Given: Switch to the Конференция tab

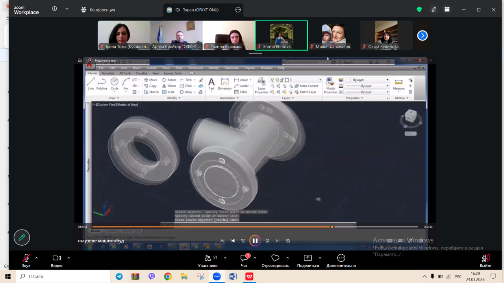Looking at the screenshot, I should coord(98,10).
